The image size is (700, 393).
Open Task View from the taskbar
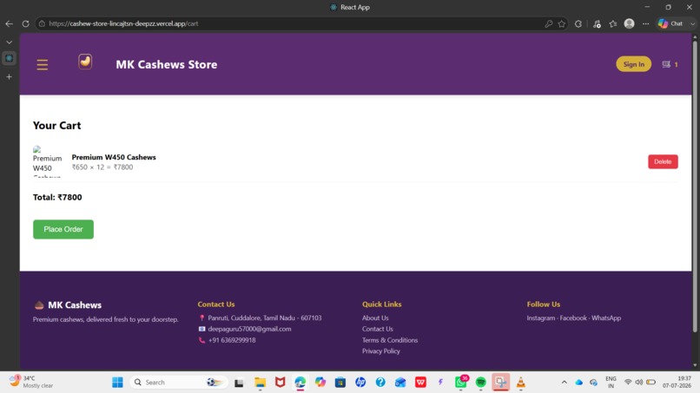pyautogui.click(x=240, y=383)
